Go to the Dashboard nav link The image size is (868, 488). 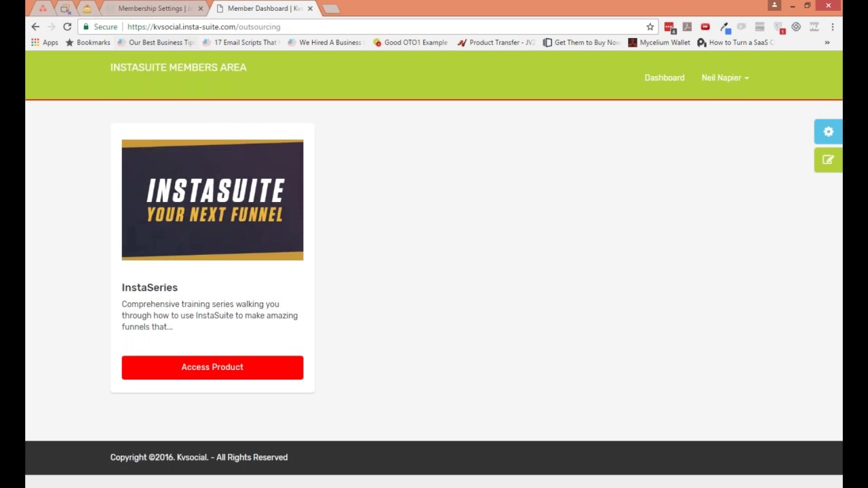[x=664, y=78]
